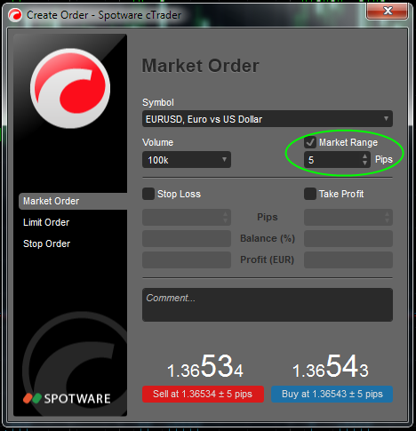The image size is (416, 431).
Task: Close the Create Order window
Action: point(387,12)
